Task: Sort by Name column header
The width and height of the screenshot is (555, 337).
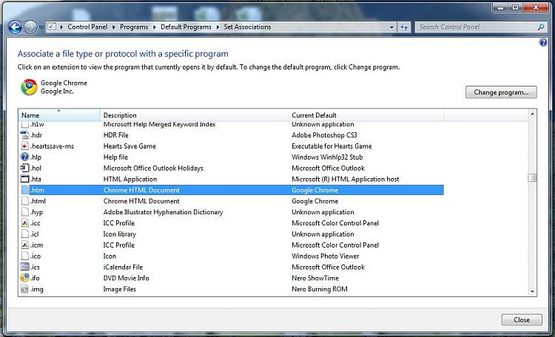Action: click(x=59, y=115)
